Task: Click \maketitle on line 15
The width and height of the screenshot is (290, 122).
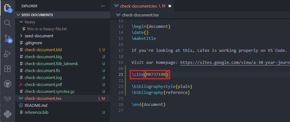Action: click(144, 39)
